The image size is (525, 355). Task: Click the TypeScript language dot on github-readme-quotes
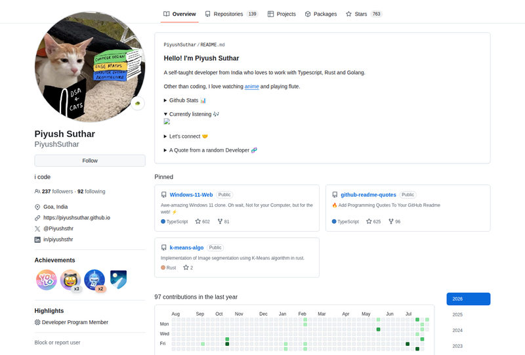[x=334, y=222]
